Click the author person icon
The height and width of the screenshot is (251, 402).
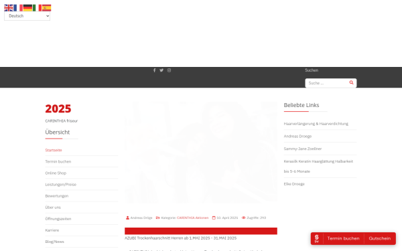pos(127,218)
